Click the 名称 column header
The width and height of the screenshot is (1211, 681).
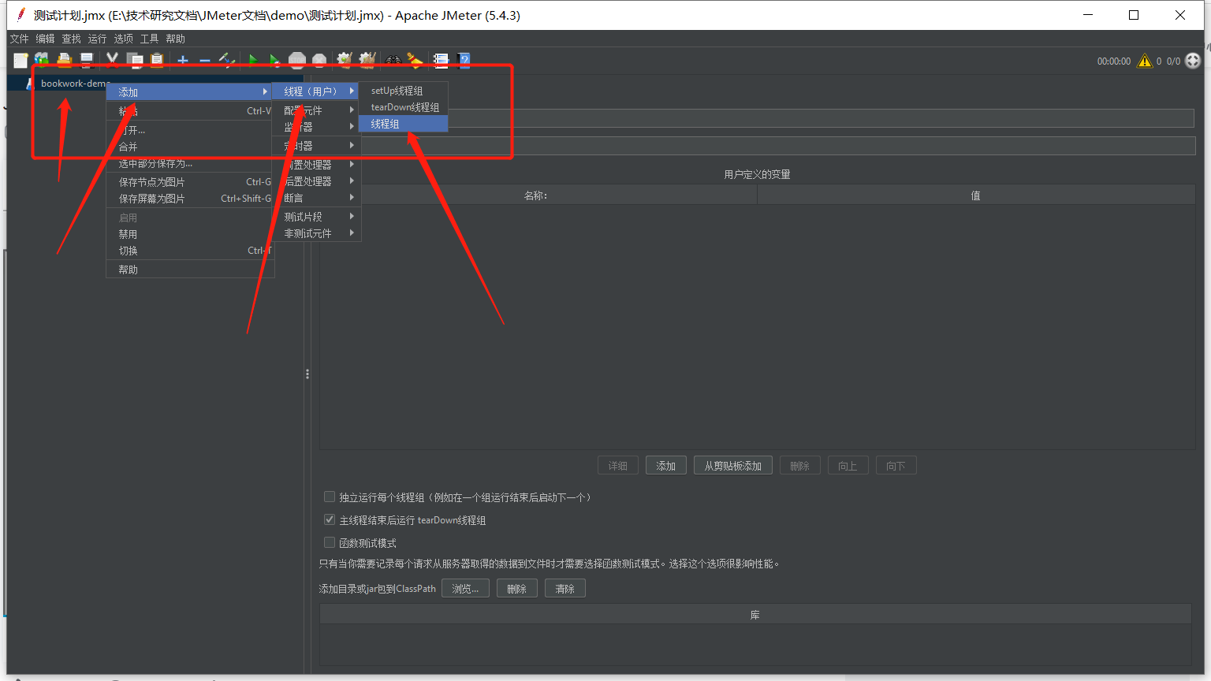[x=536, y=195]
